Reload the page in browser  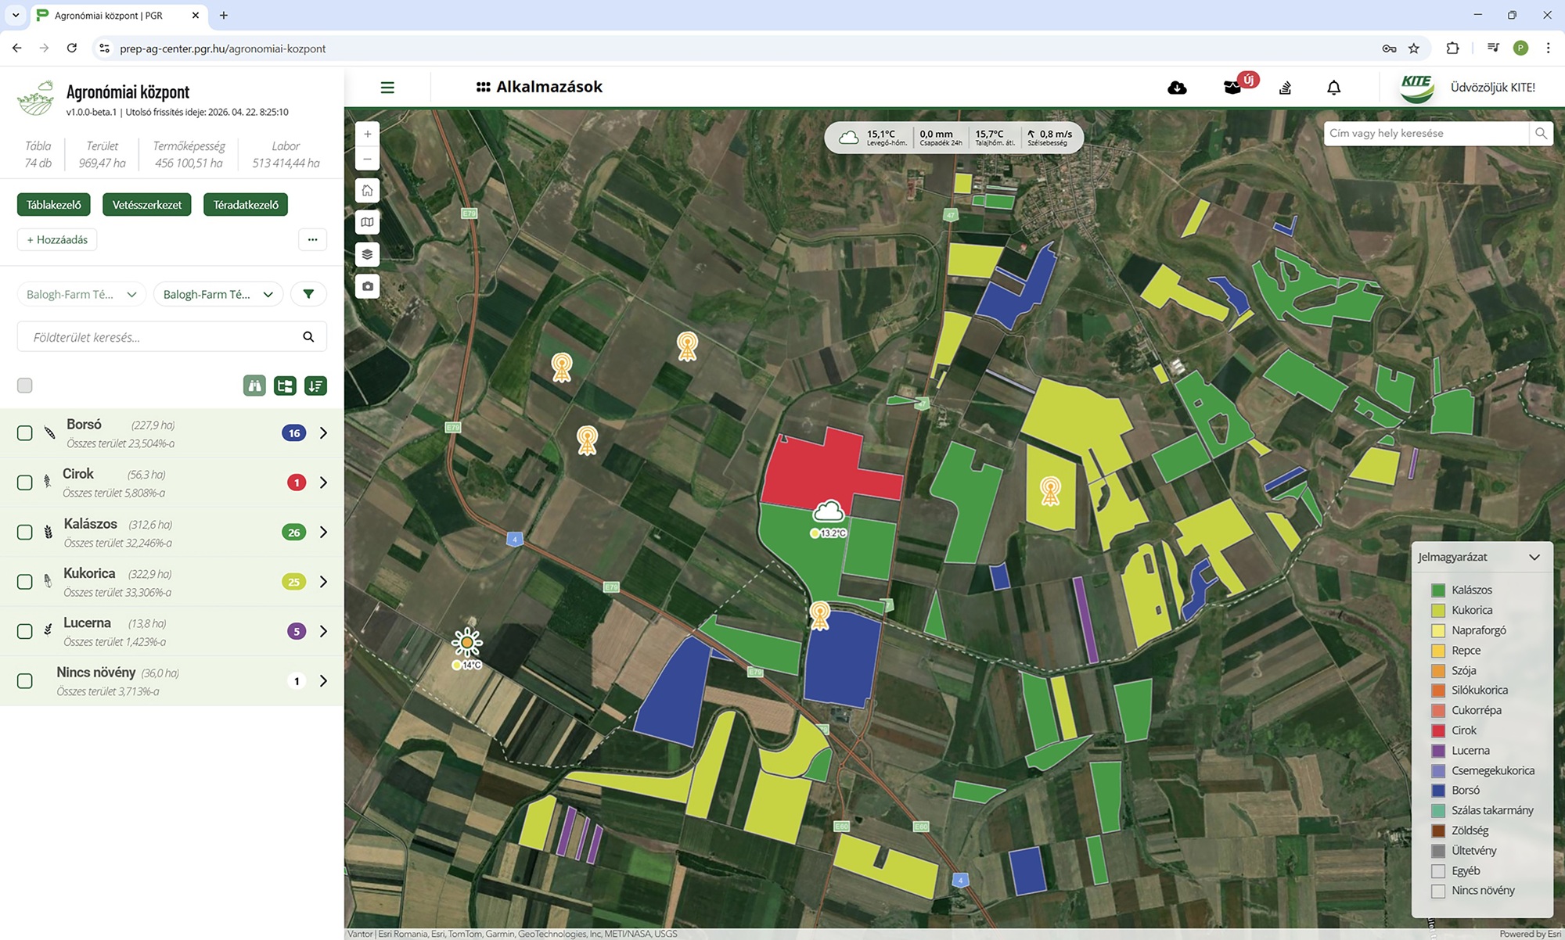coord(72,48)
